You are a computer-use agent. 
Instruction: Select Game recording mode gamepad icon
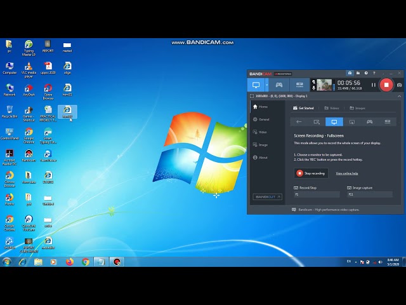[x=278, y=85]
